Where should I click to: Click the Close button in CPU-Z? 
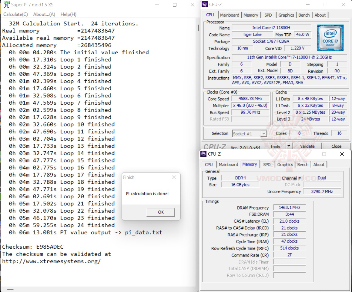pyautogui.click(x=336, y=146)
